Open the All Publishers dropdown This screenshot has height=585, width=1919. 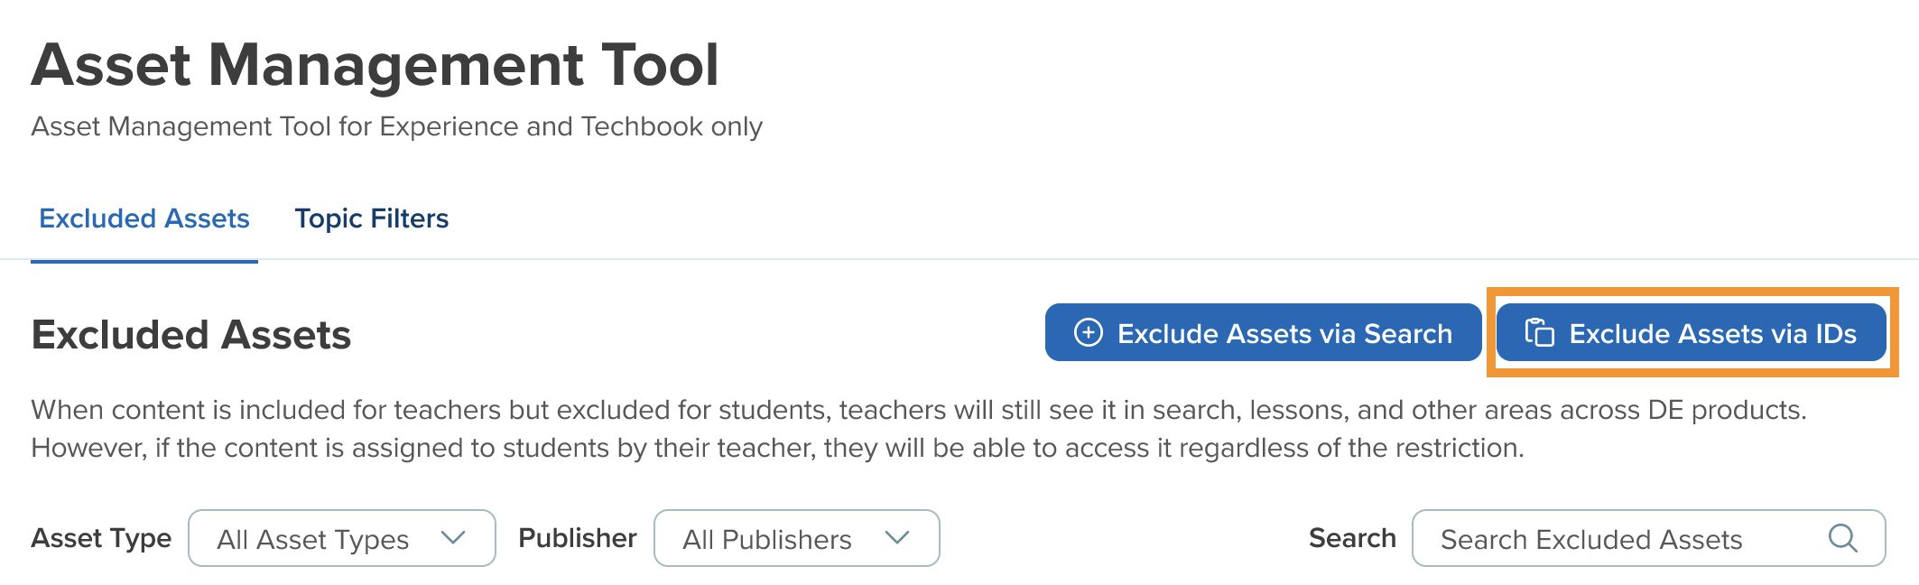click(796, 538)
